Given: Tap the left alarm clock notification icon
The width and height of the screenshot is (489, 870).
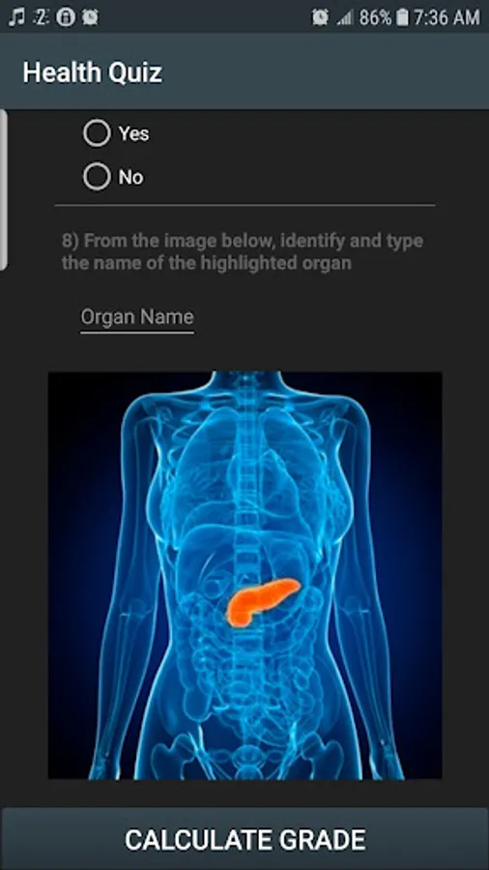Looking at the screenshot, I should coord(90,17).
